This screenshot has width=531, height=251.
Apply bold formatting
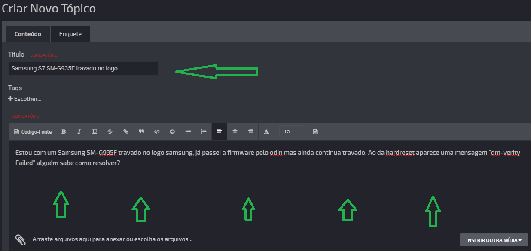click(64, 132)
